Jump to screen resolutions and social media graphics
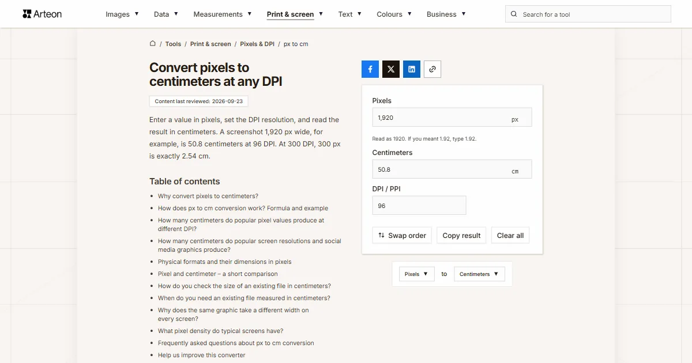The height and width of the screenshot is (363, 692). pos(250,245)
